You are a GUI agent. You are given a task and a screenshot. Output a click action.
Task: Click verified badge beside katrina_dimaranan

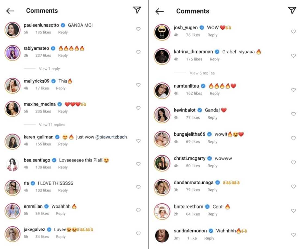pos(217,52)
